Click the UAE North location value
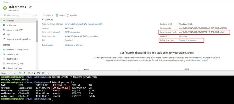 69,28
